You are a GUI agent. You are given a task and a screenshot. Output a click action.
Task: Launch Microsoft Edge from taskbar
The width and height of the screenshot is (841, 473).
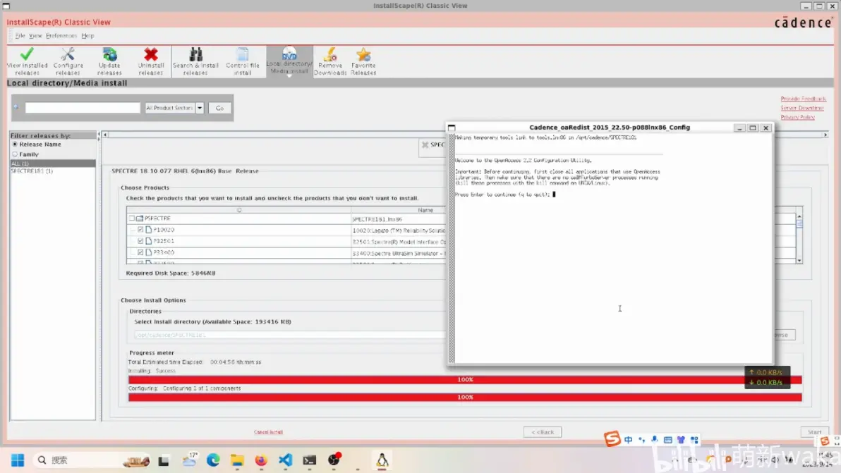coord(213,460)
